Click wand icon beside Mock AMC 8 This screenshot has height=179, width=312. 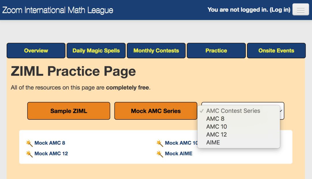coord(29,143)
